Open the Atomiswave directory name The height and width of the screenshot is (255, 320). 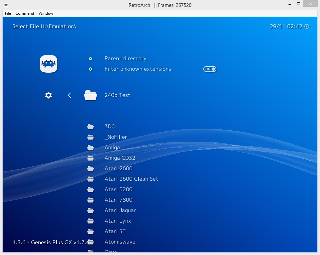coord(120,242)
